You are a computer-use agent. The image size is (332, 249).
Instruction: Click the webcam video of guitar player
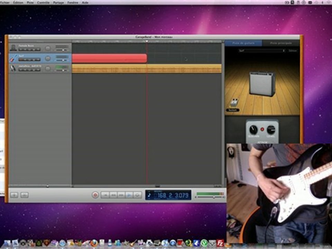coord(279,193)
